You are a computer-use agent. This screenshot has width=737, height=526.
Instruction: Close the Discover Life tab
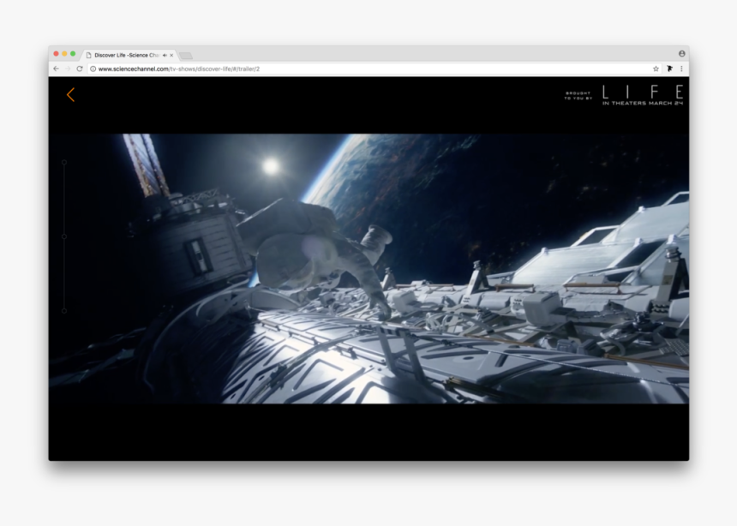171,55
